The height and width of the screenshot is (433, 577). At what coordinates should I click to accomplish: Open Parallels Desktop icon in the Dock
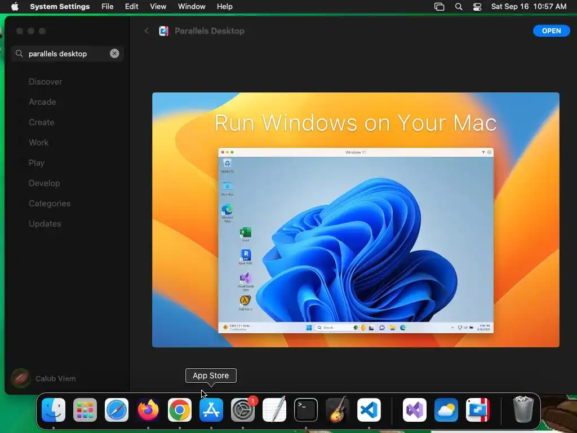478,410
